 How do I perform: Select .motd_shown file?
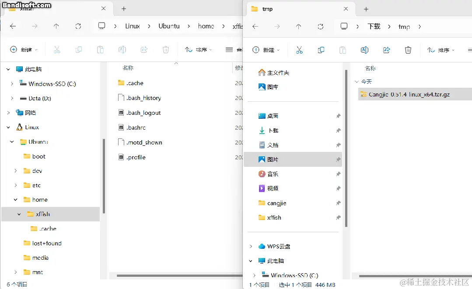coord(144,142)
